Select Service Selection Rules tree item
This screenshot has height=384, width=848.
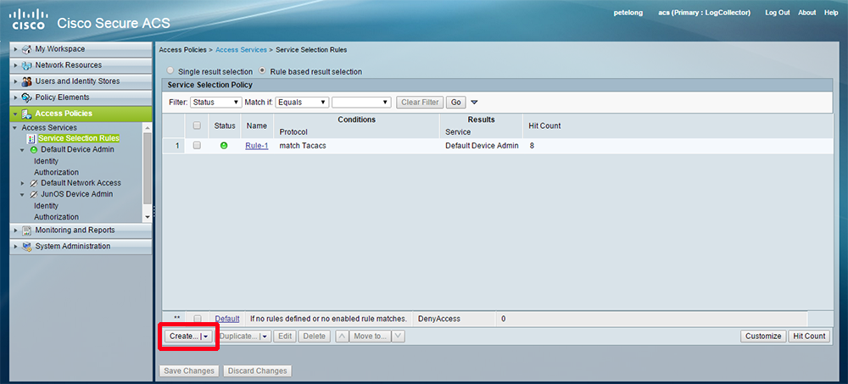(x=78, y=138)
